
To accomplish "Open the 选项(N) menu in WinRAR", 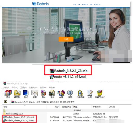I will [x=43, y=88].
